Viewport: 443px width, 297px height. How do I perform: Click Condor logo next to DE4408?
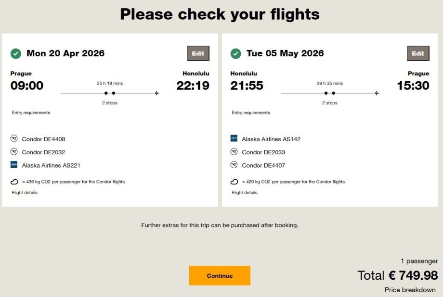point(14,139)
